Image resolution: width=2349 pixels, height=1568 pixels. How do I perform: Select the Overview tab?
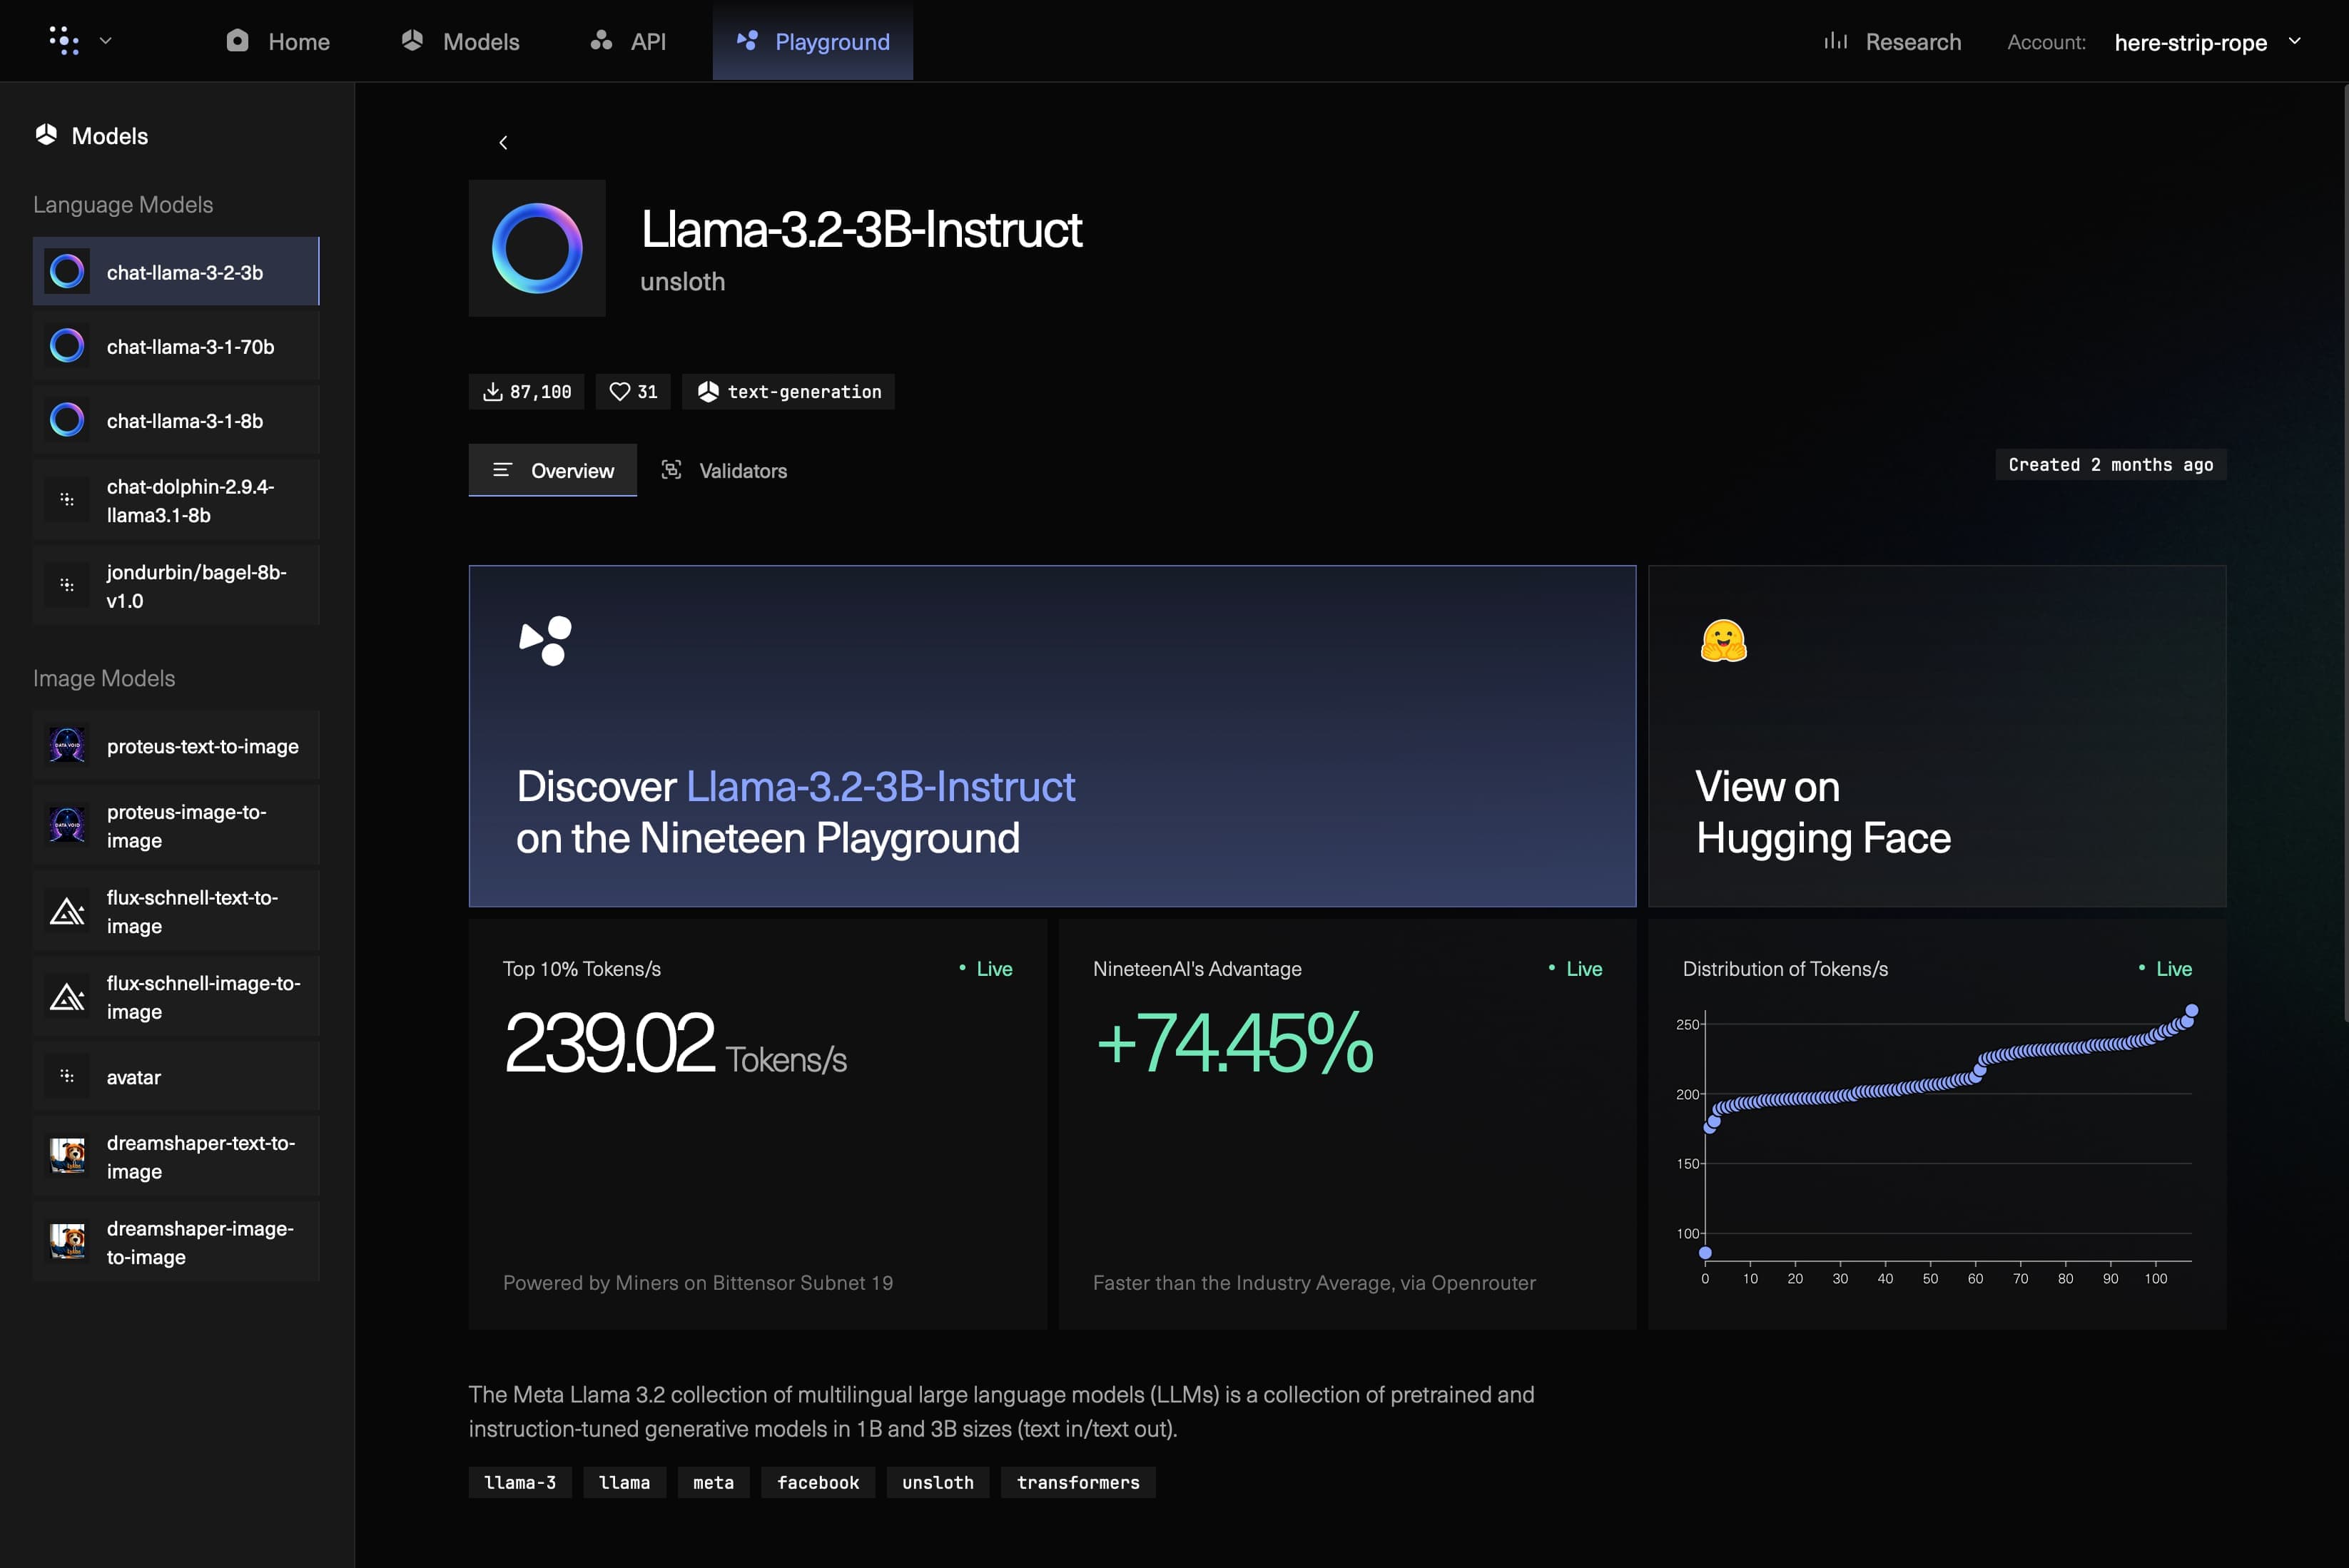click(x=553, y=470)
